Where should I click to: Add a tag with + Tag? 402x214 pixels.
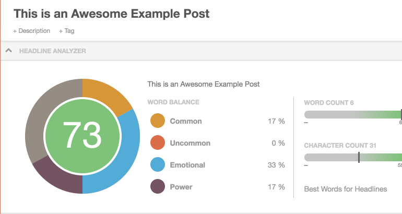point(67,31)
